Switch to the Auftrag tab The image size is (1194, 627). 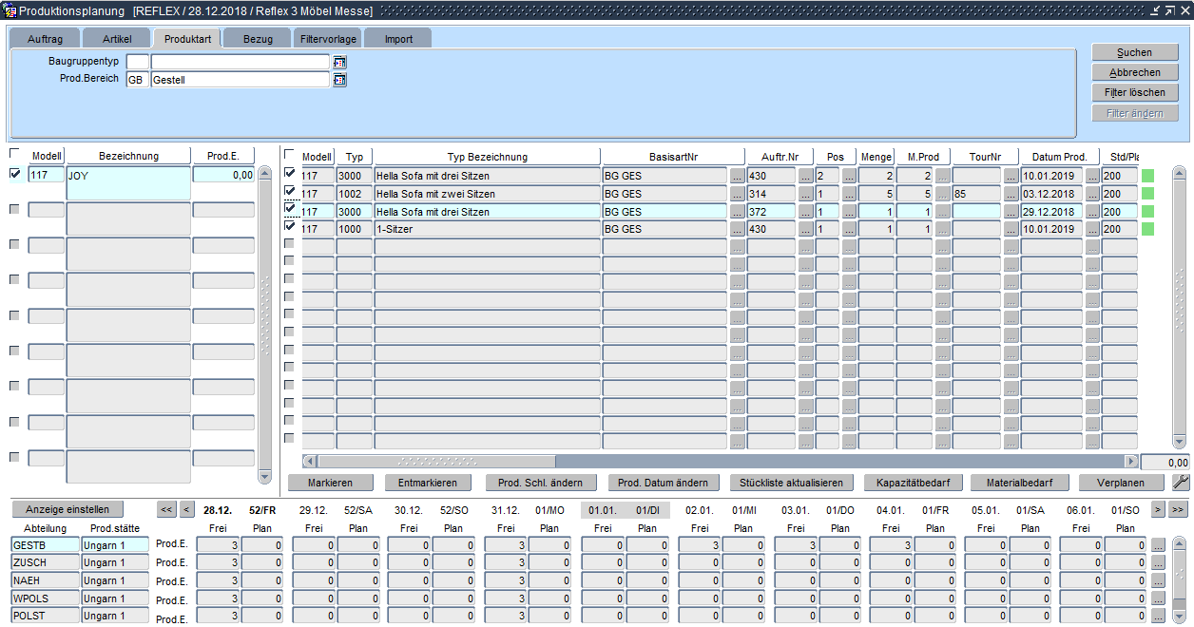[45, 39]
